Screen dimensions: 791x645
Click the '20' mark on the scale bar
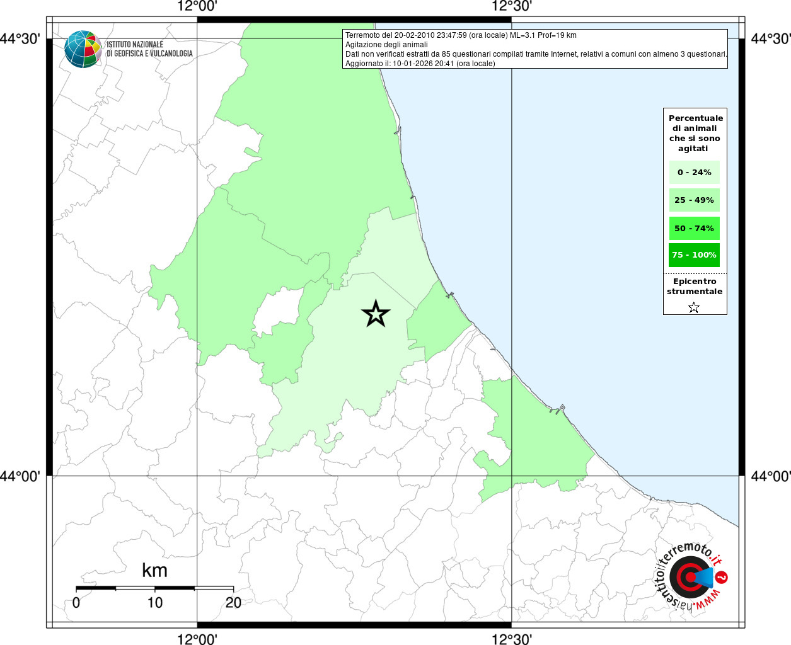click(x=233, y=603)
